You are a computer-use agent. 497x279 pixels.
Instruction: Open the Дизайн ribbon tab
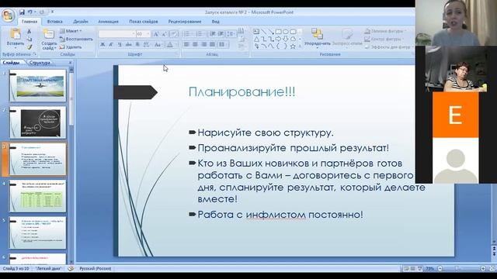pos(81,22)
